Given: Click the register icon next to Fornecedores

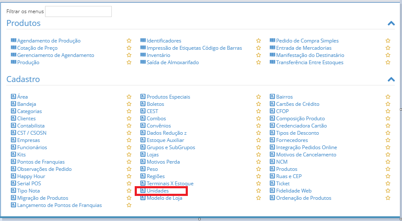Looking at the screenshot, I should pos(272,140).
